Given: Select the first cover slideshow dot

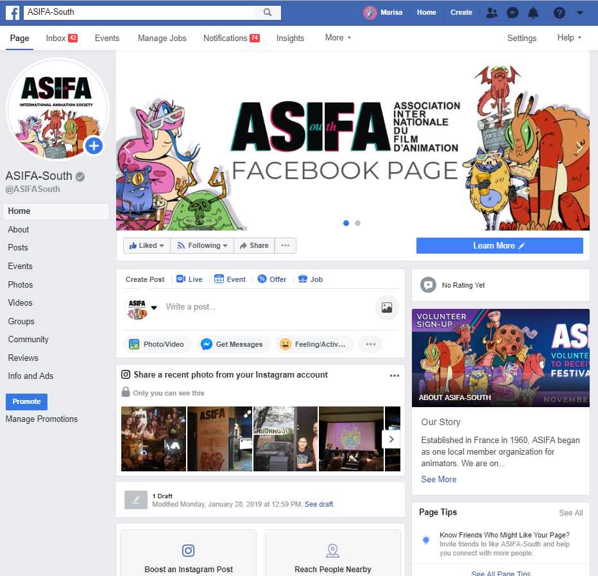Looking at the screenshot, I should click(x=346, y=223).
